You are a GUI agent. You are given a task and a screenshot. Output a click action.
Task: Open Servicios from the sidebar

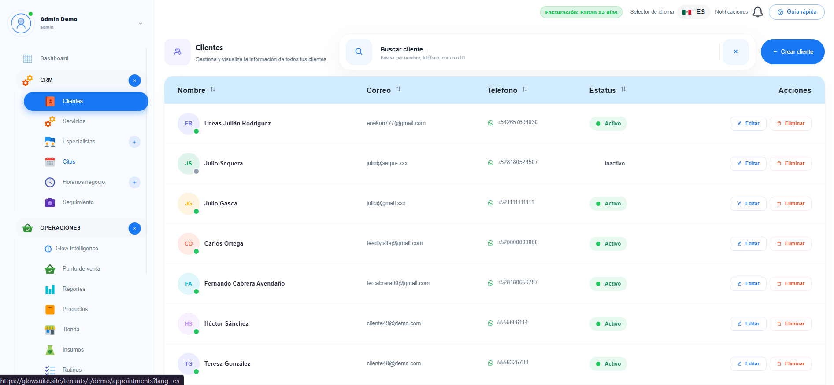click(74, 121)
